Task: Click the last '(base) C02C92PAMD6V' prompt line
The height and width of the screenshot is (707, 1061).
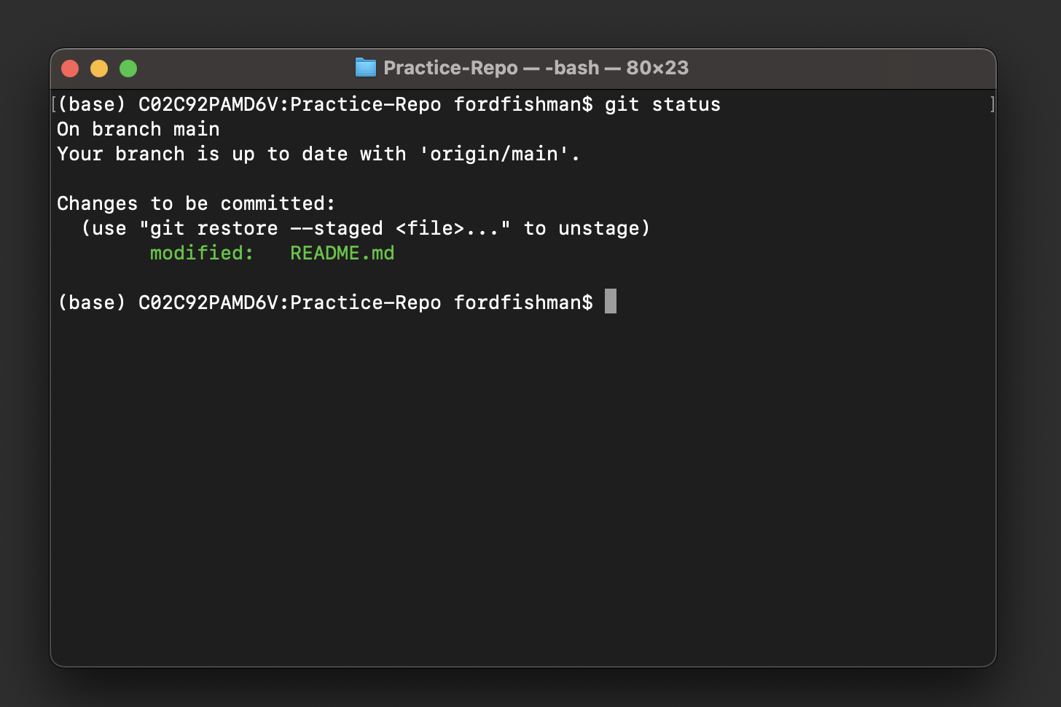Action: pyautogui.click(x=325, y=302)
